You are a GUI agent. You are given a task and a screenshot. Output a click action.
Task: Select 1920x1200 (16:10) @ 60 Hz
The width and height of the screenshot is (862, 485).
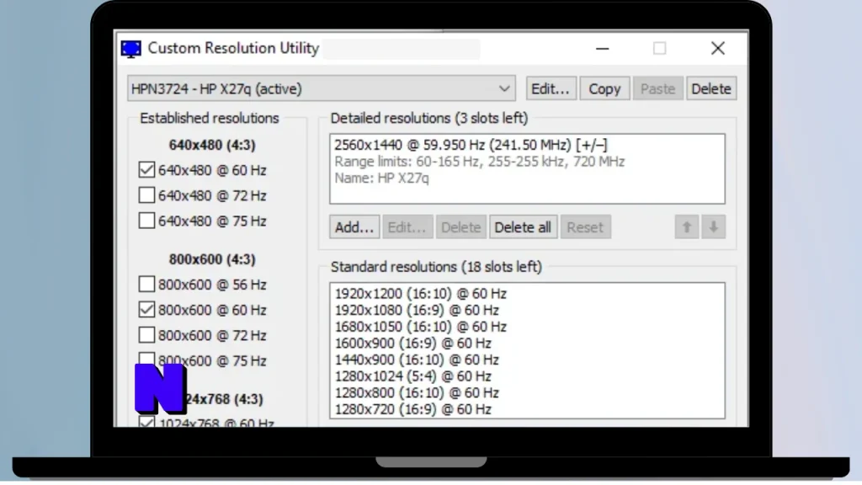click(x=421, y=294)
